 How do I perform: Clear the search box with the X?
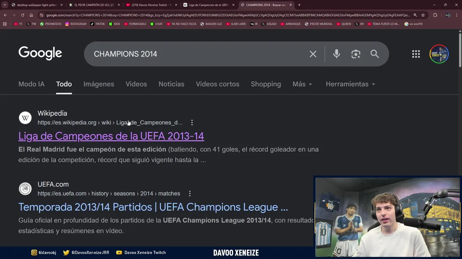[x=313, y=54]
